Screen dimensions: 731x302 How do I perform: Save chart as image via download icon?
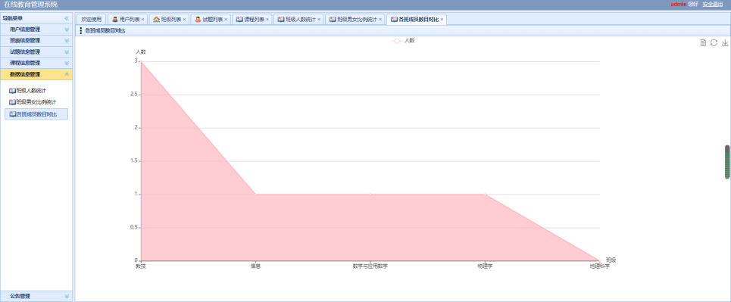[725, 43]
